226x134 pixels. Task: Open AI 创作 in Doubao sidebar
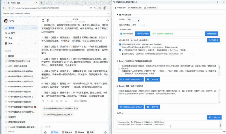pos(20,33)
